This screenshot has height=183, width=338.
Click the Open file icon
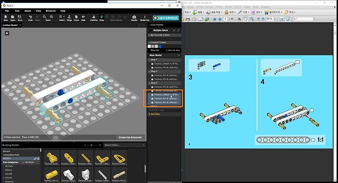point(13,18)
